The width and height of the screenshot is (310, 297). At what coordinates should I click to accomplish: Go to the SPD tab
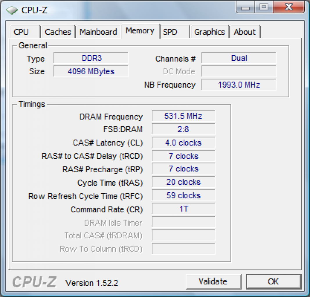click(x=175, y=32)
